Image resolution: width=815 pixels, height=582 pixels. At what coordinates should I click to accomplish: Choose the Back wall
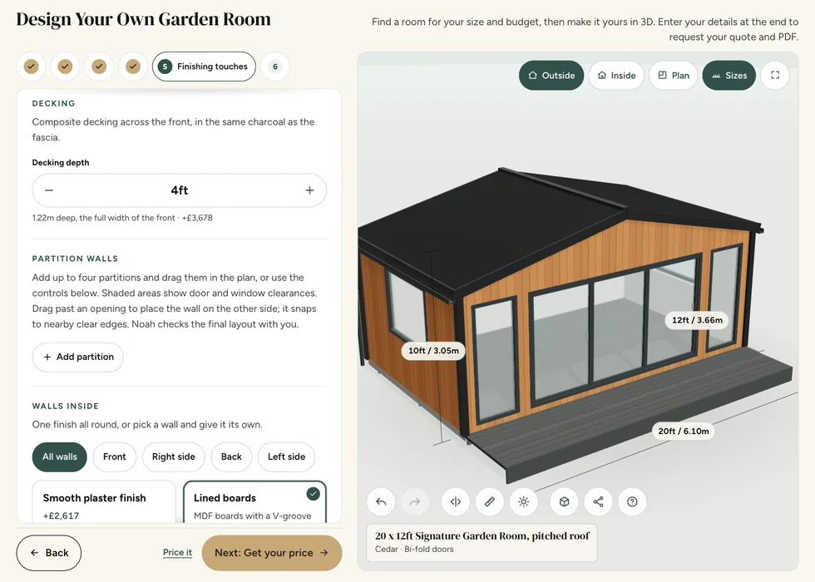point(231,456)
